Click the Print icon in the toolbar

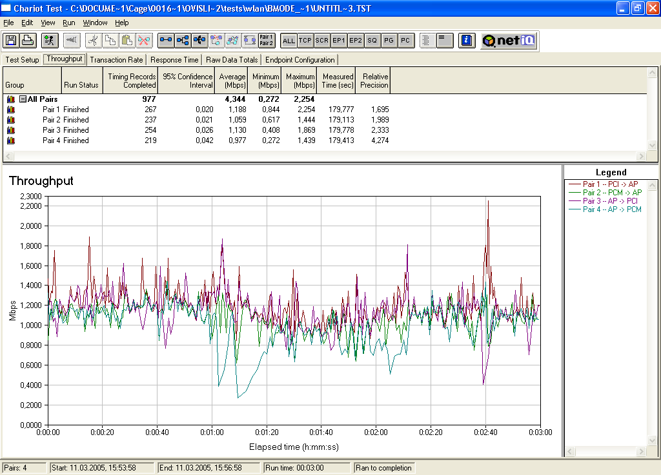coord(28,41)
